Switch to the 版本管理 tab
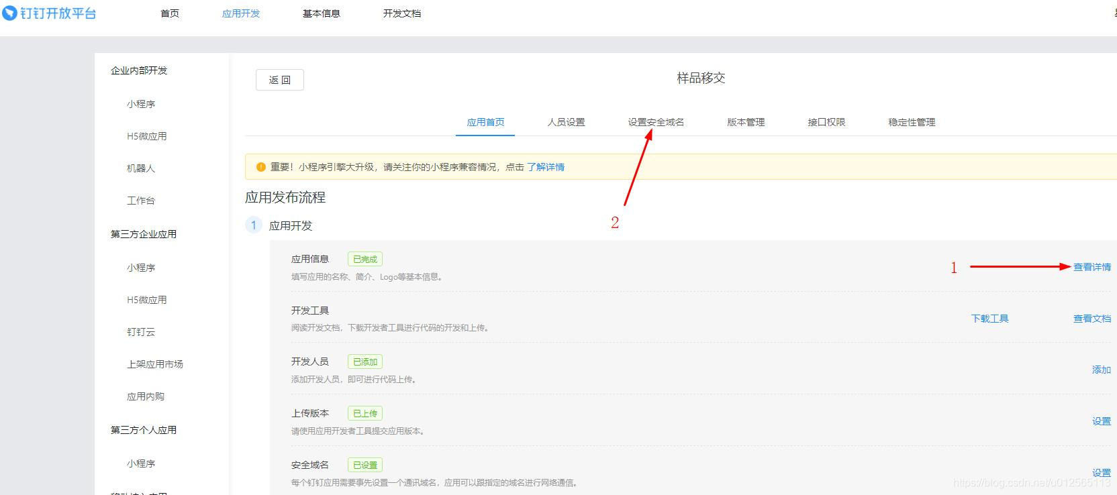The image size is (1117, 495). point(746,122)
